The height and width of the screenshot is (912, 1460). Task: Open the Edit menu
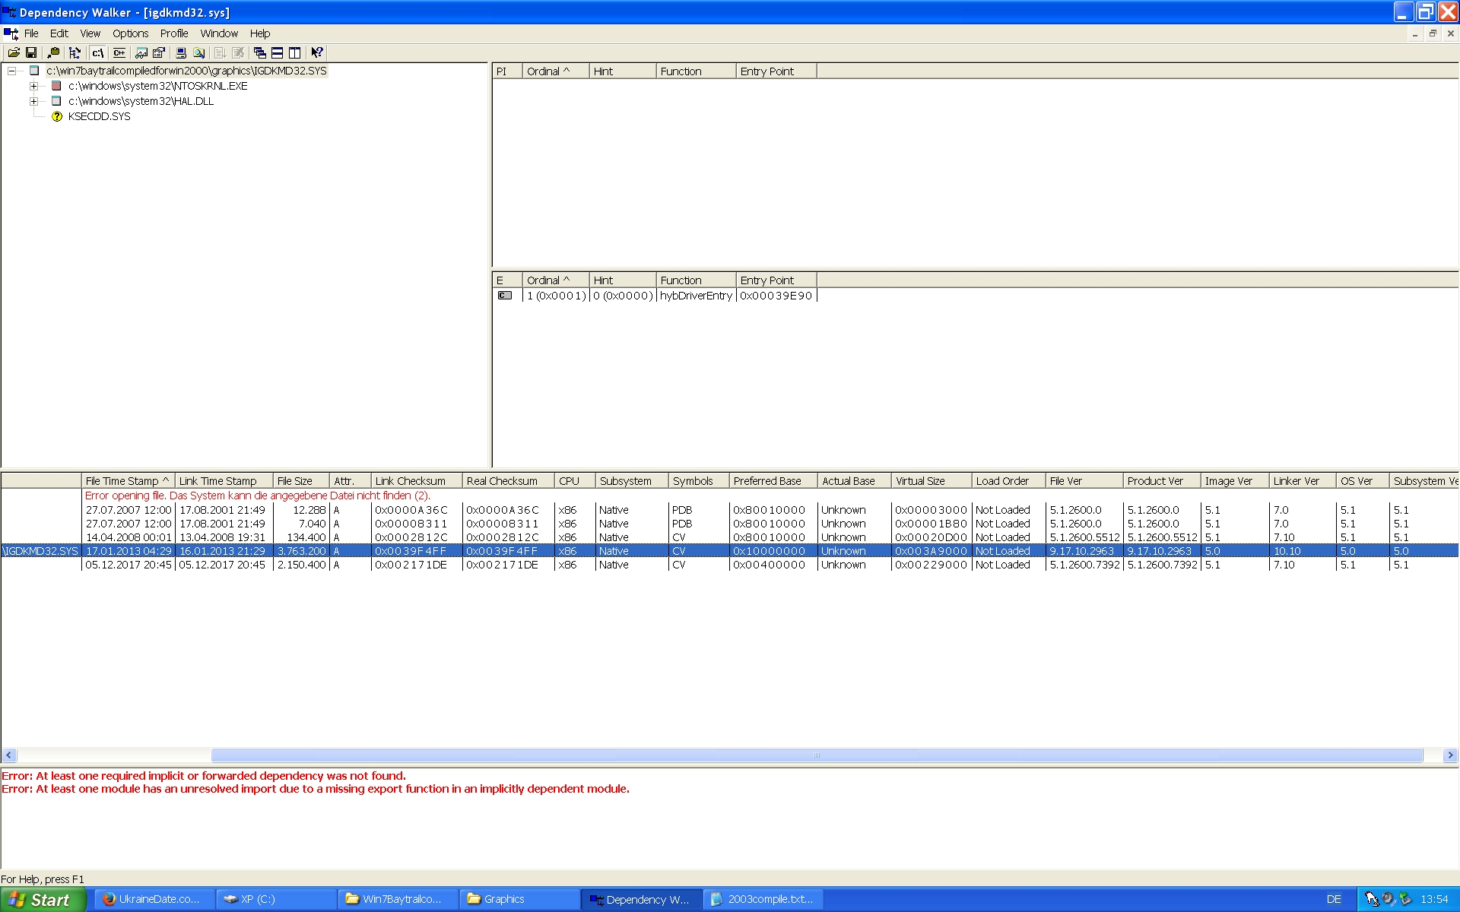(59, 33)
